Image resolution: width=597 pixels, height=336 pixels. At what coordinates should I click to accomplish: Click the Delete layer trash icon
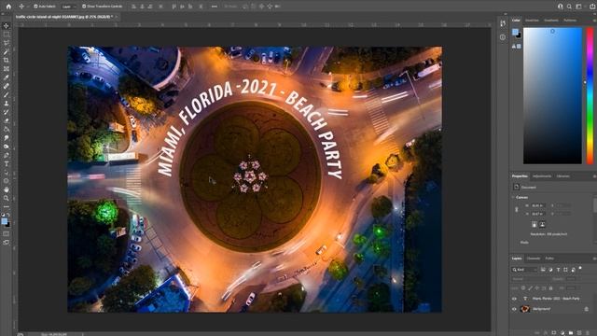588,333
